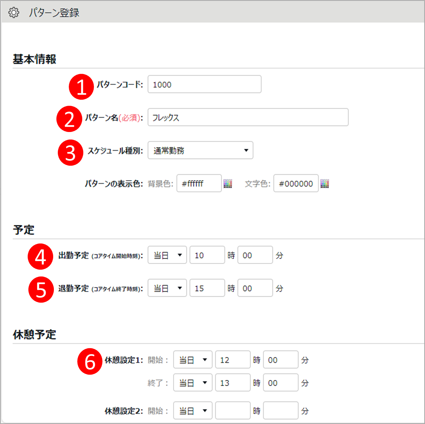Screen dimensions: 425x424
Task: Click the 退勤予定 minute field
Action: coord(255,288)
